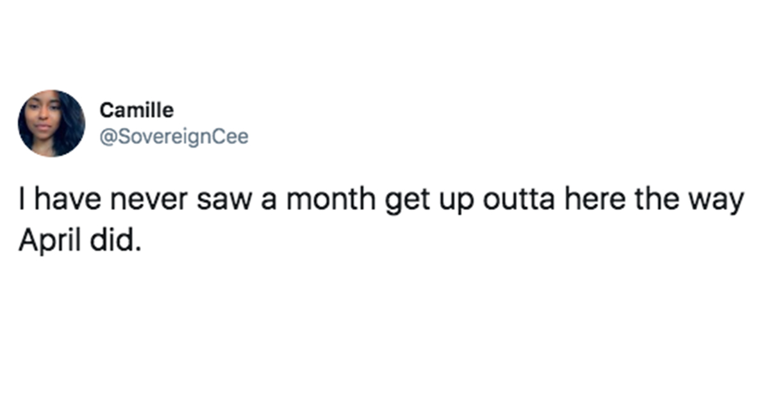
Task: Open Camille's profile picture avatar
Action: (x=51, y=124)
